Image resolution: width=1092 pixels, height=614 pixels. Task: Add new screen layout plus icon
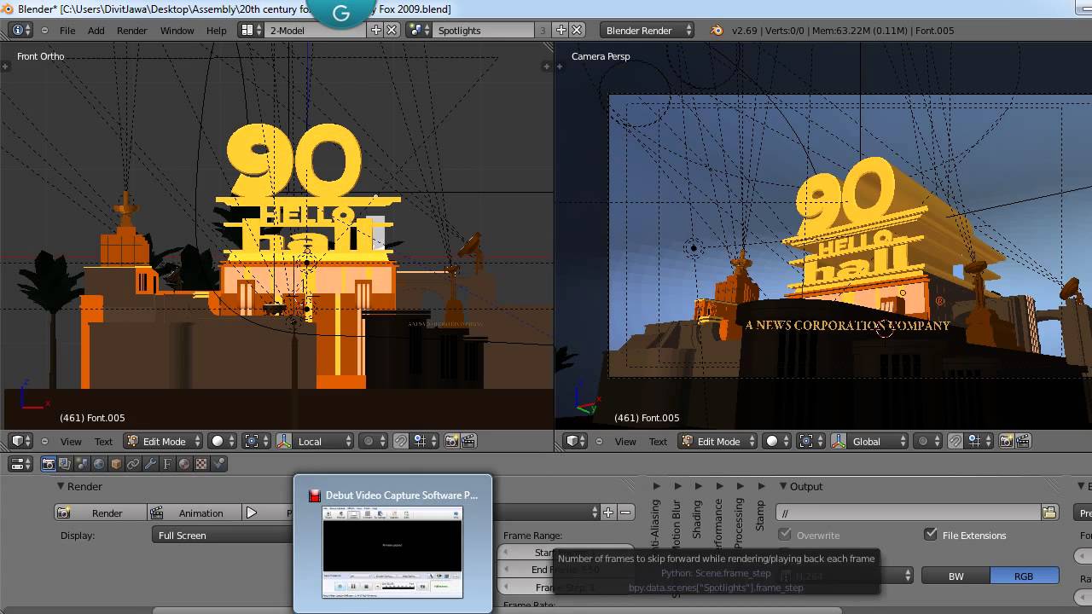coord(376,30)
